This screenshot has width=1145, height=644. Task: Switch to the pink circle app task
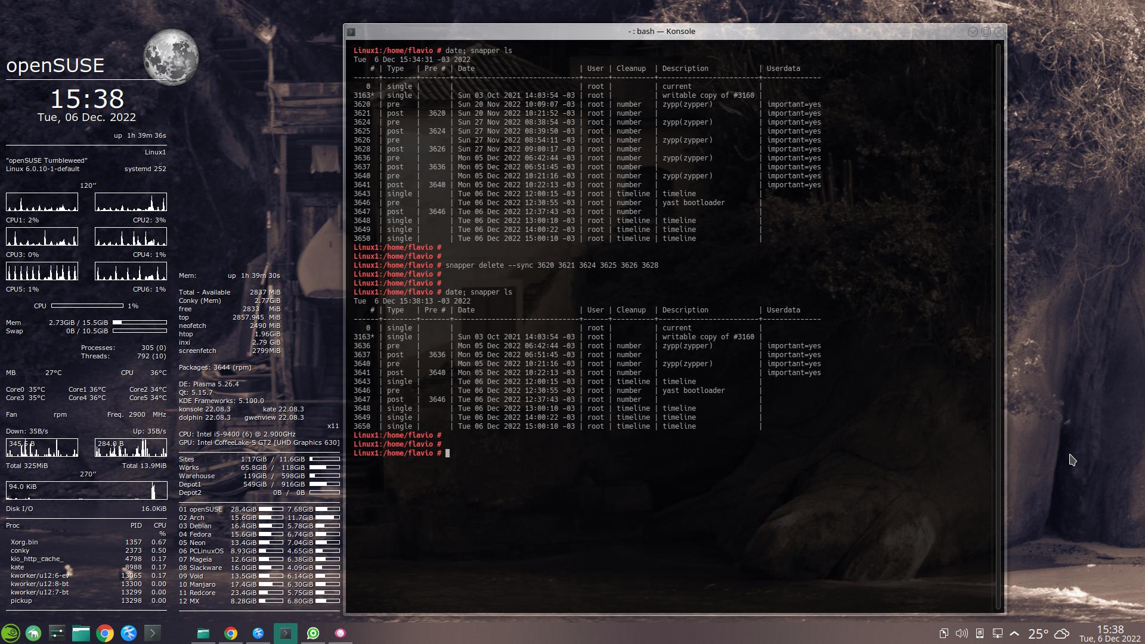coord(341,633)
